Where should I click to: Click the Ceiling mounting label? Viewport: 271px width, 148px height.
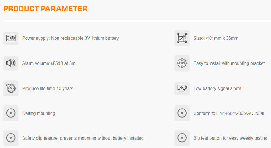tap(39, 113)
